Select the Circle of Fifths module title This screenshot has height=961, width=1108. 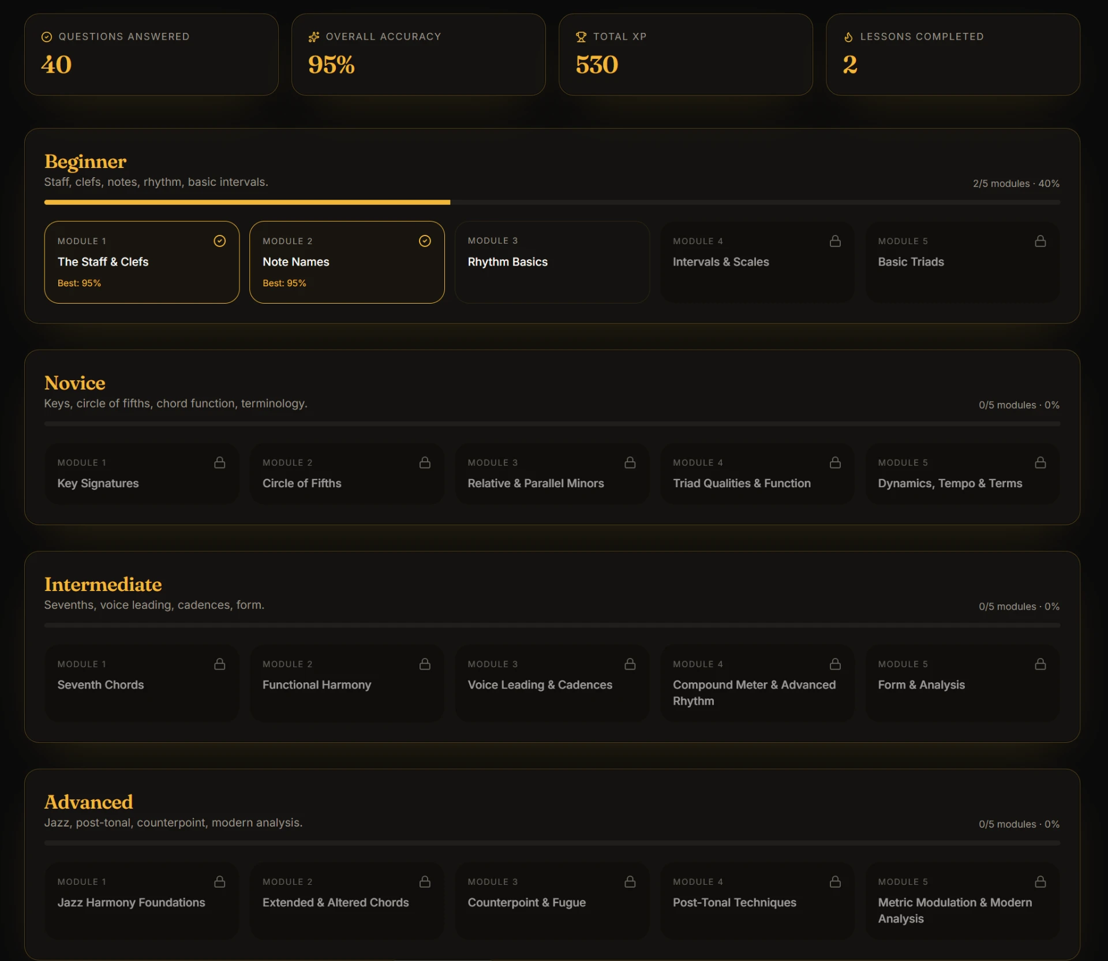coord(302,484)
